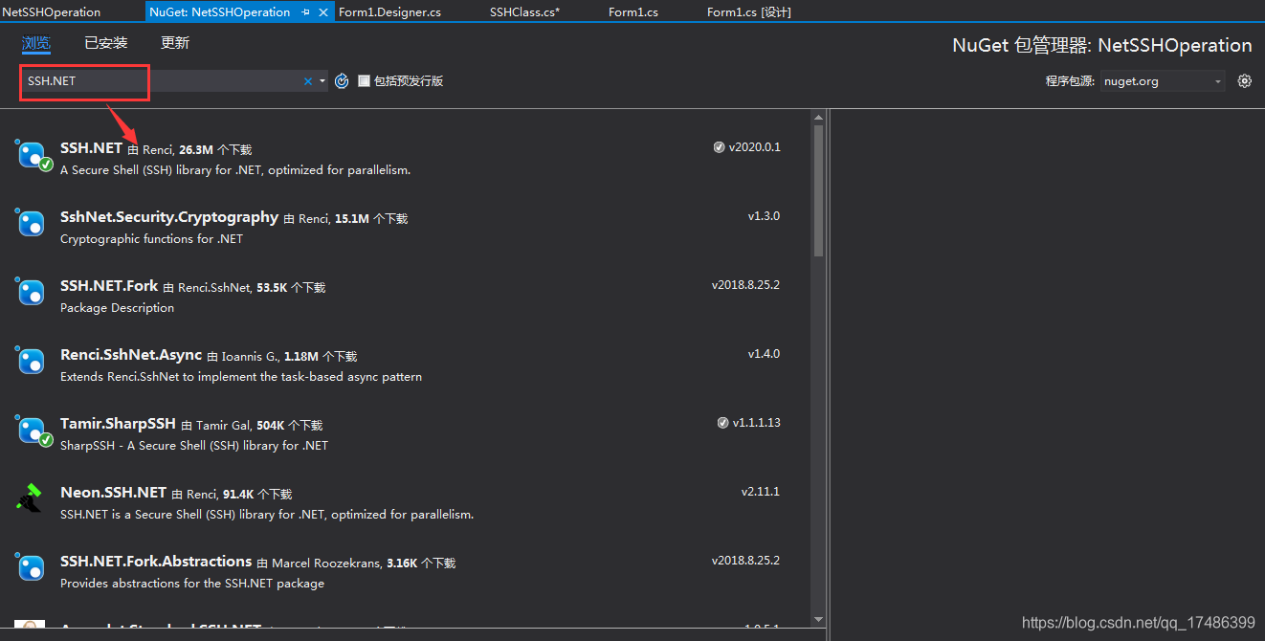
Task: Click the 'NuGet 包管理器: NetSSHOperation' title
Action: pyautogui.click(x=1102, y=45)
